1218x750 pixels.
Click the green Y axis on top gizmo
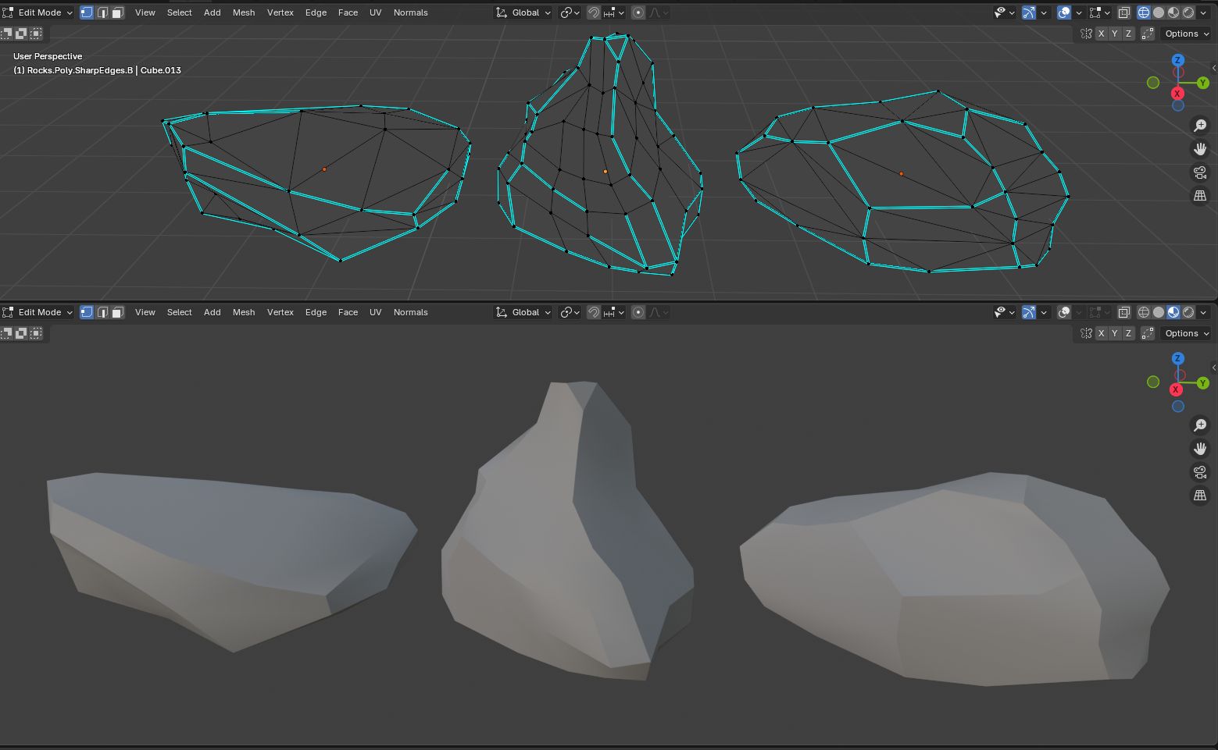click(1203, 83)
